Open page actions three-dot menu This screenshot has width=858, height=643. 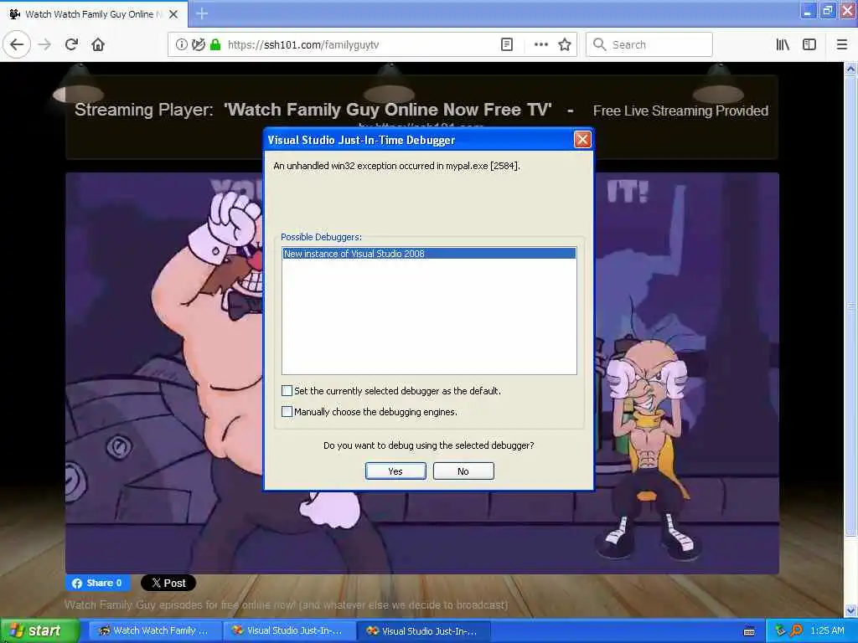540,45
